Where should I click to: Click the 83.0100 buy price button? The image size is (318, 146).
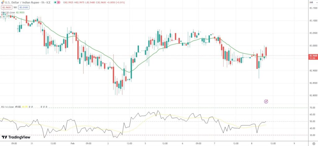(x=23, y=7)
